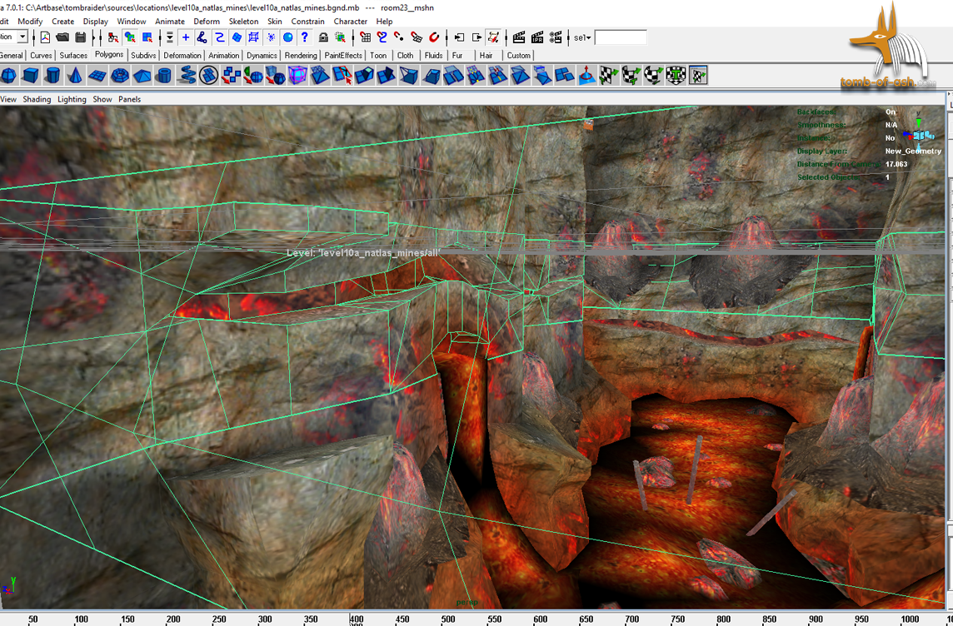Open the selection mask menu arrow
The width and height of the screenshot is (953, 626).
click(170, 37)
